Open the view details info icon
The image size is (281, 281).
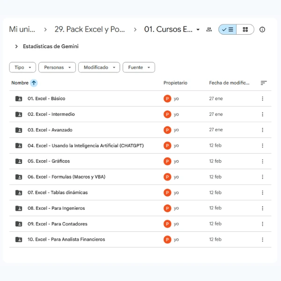[x=262, y=30]
